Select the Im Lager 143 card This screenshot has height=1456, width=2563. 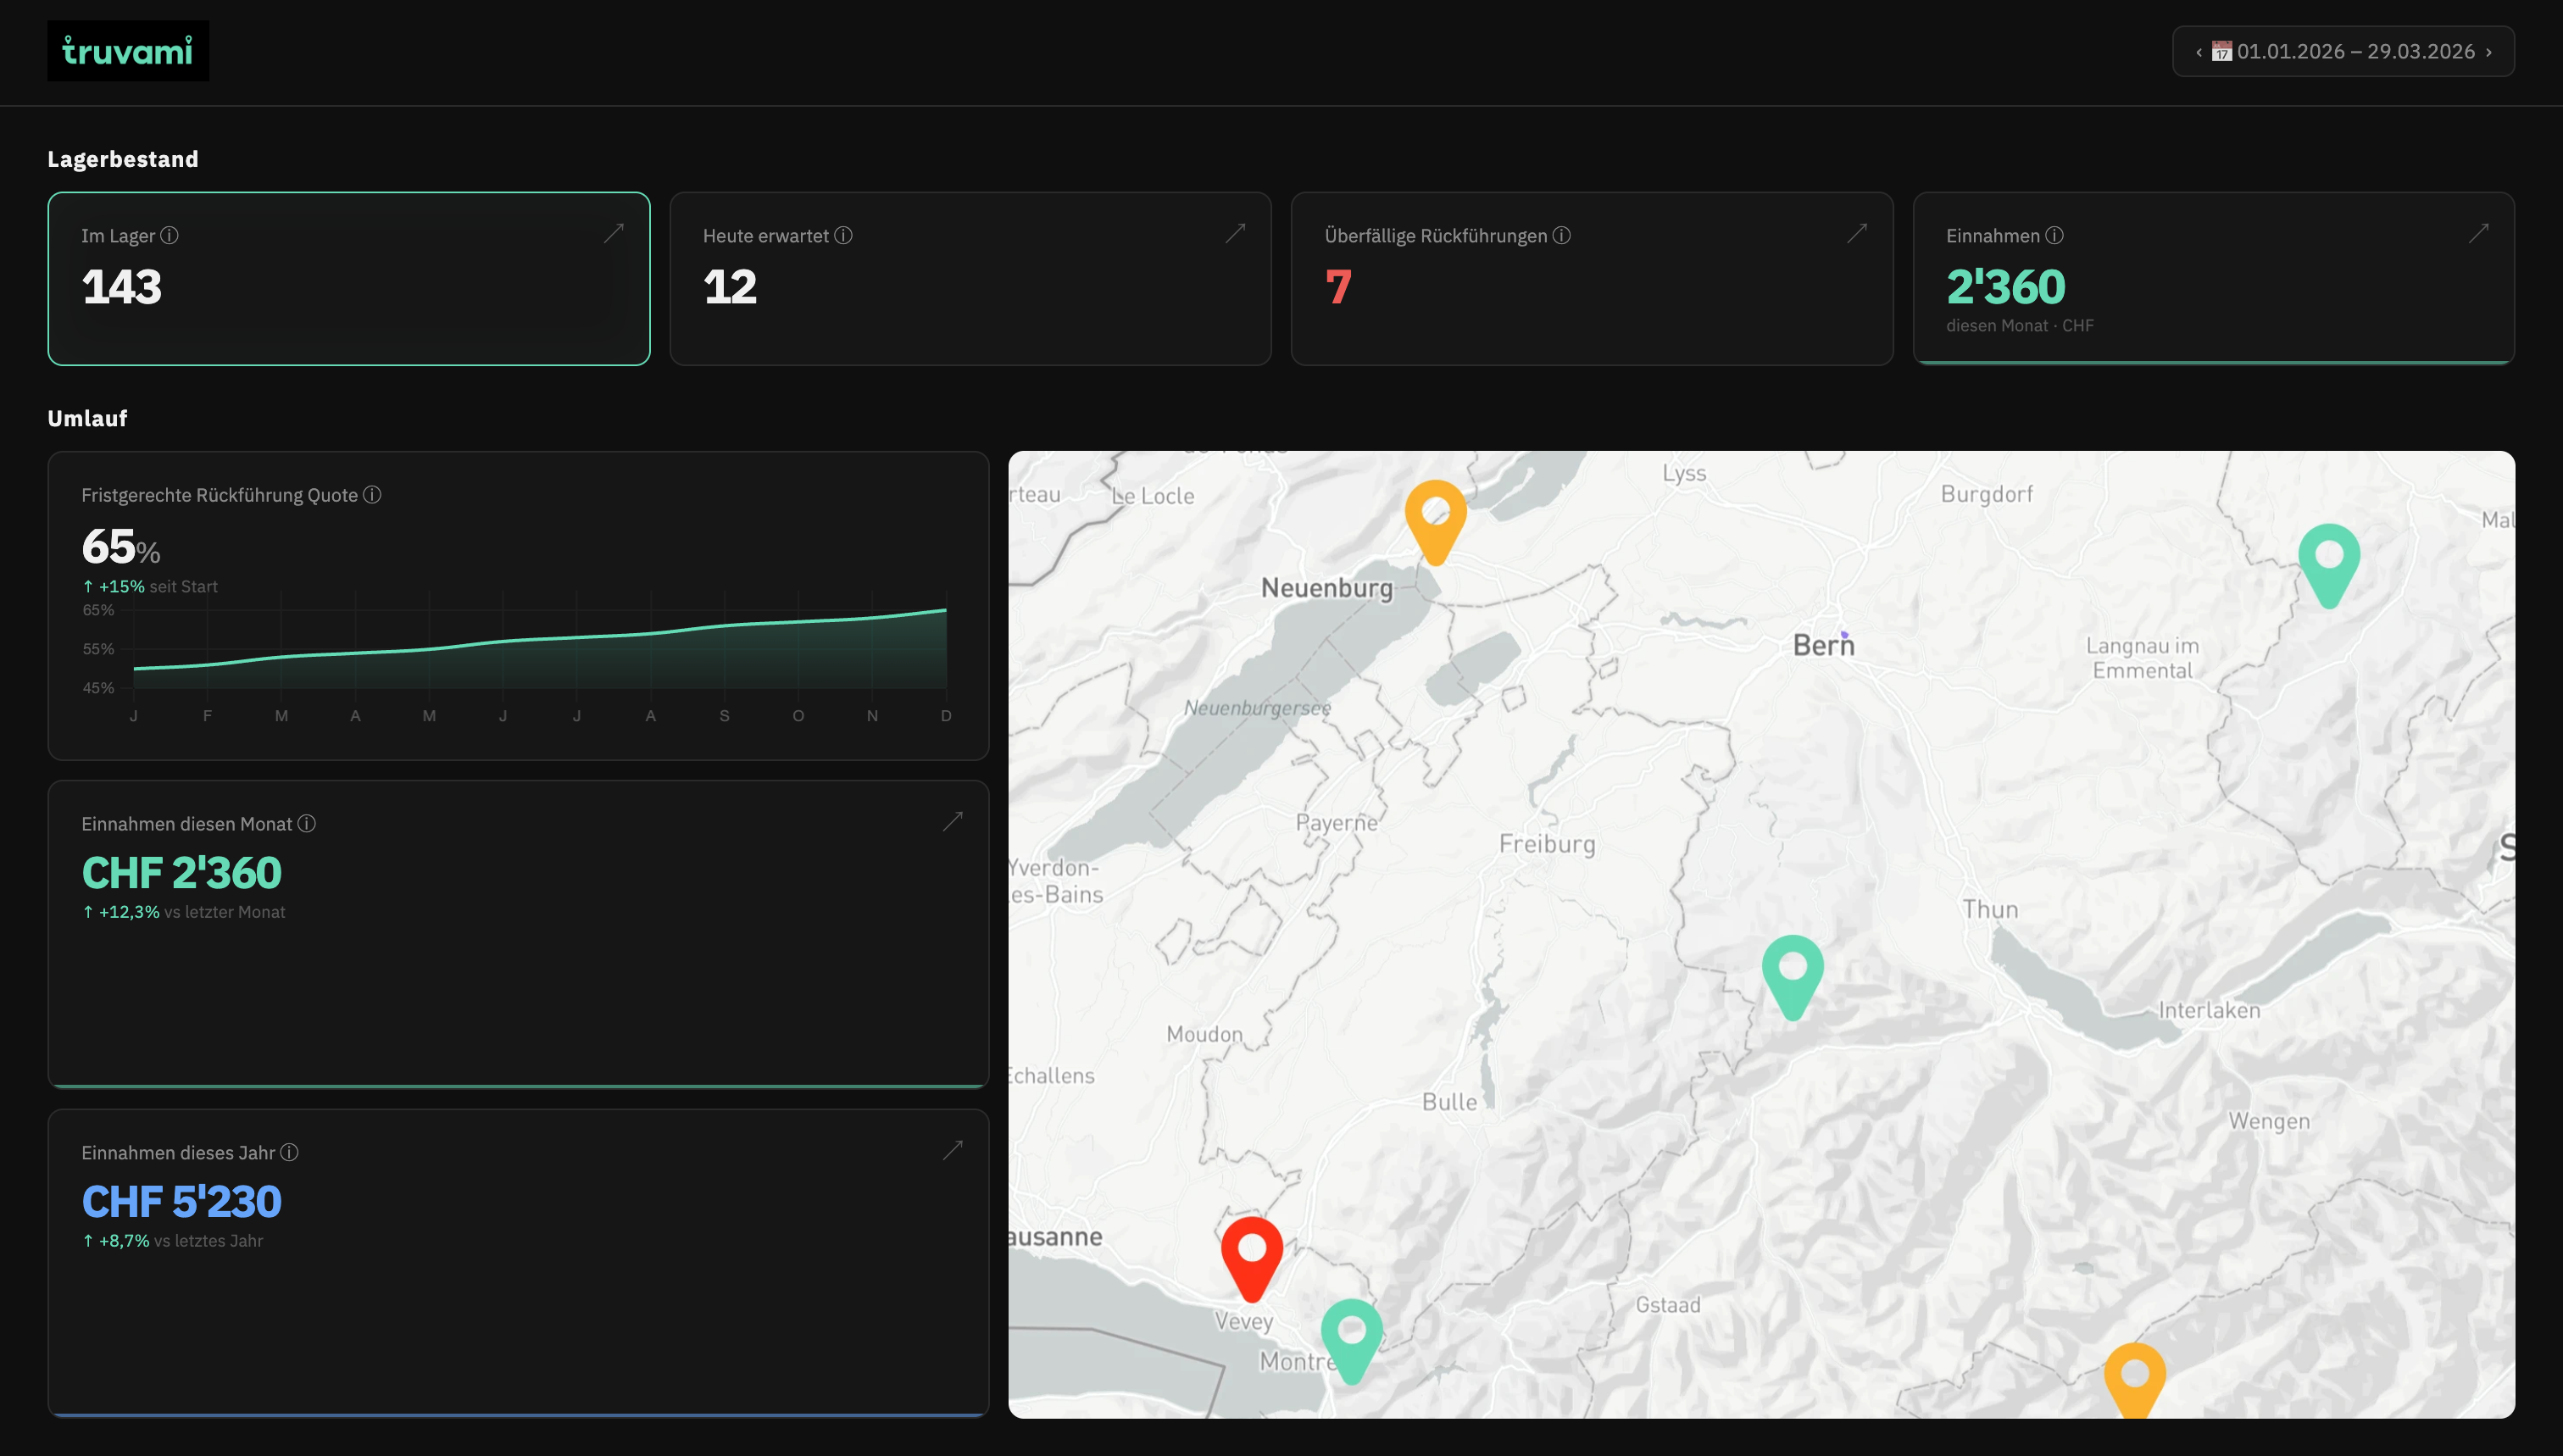pos(348,279)
